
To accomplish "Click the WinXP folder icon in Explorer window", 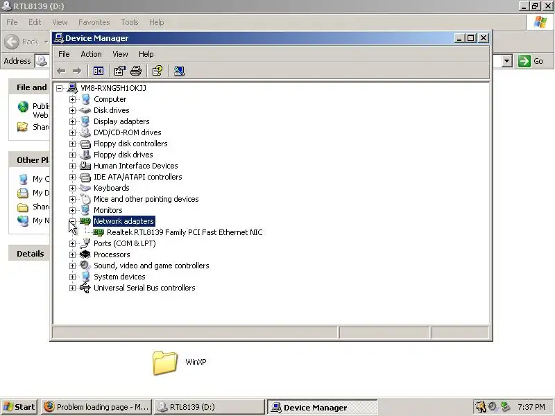I will click(x=165, y=363).
